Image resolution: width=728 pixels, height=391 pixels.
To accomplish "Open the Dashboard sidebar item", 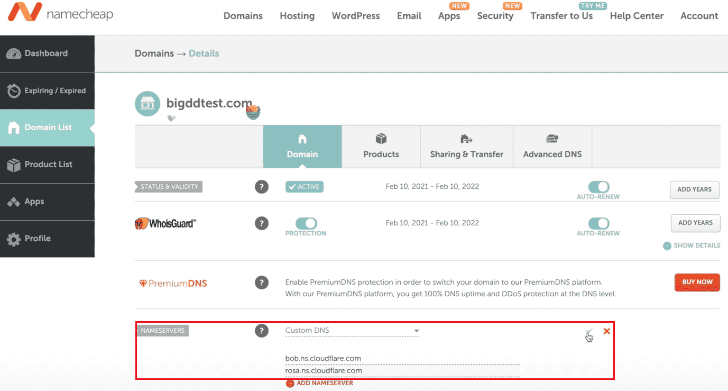I will click(47, 53).
